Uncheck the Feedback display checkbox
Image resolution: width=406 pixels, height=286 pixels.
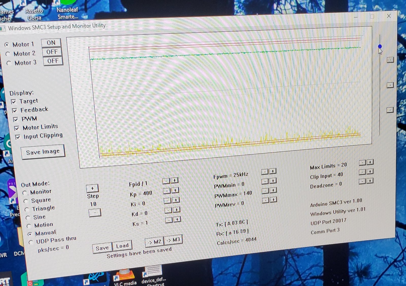pyautogui.click(x=14, y=110)
